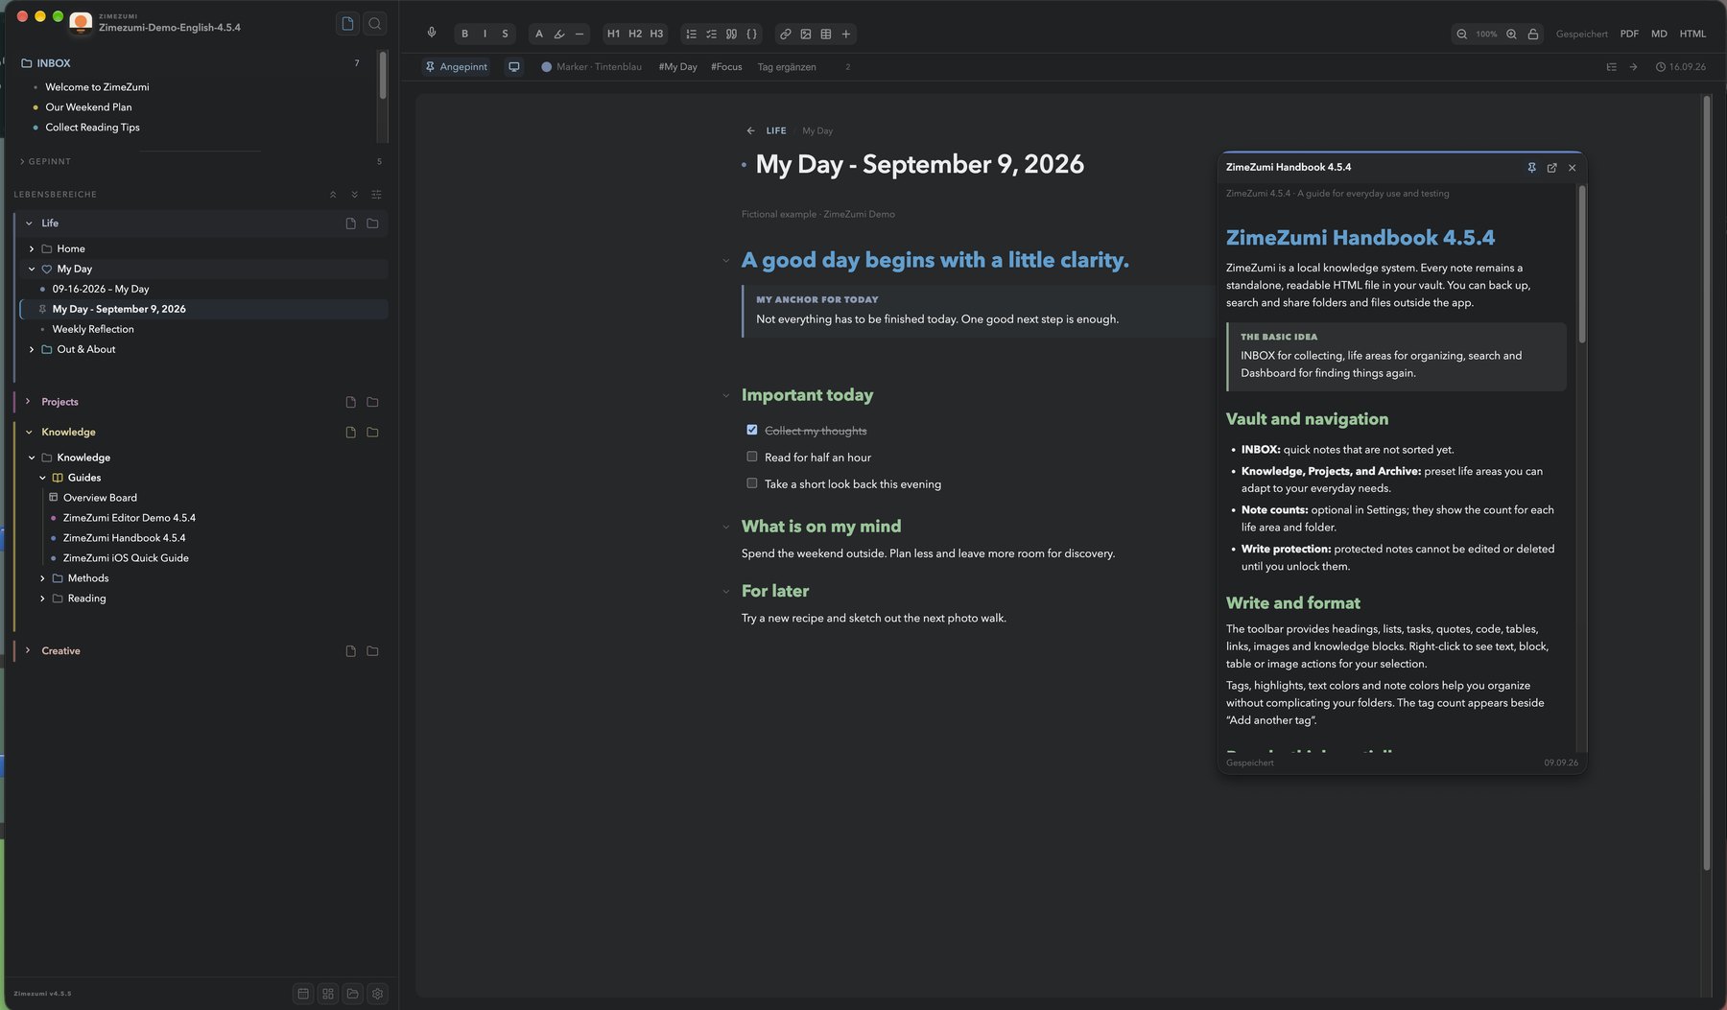The height and width of the screenshot is (1010, 1727).
Task: Create new folder in the Life area
Action: click(x=372, y=223)
